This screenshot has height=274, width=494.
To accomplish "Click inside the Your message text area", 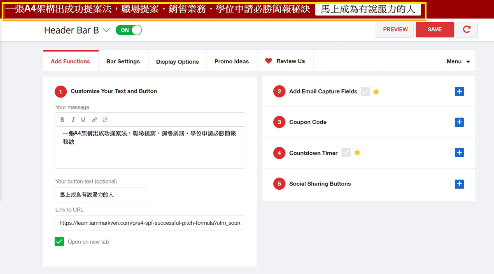I will pos(150,147).
